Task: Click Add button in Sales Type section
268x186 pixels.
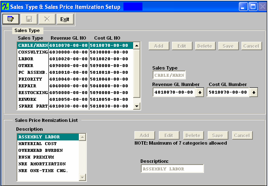Action: pyautogui.click(x=159, y=46)
